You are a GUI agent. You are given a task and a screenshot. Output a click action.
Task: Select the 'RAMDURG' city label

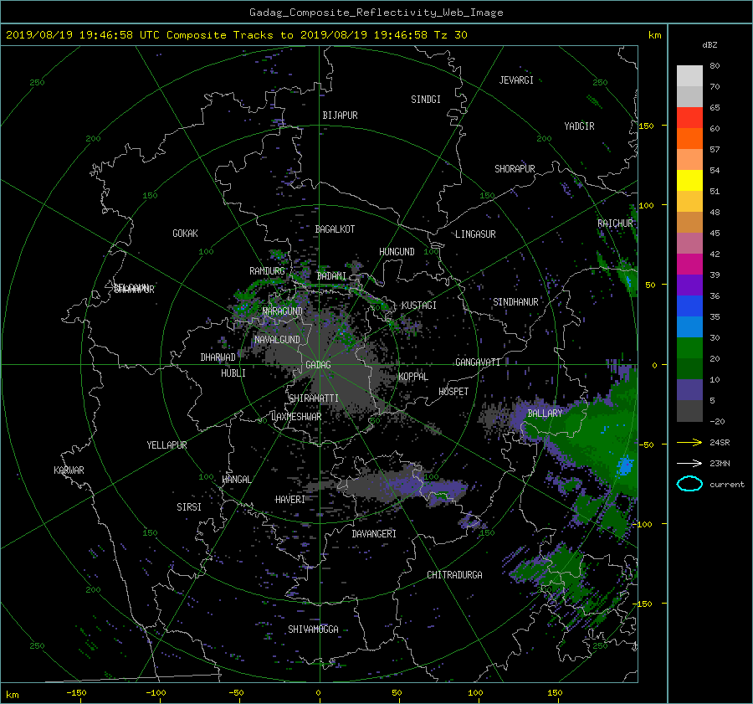click(x=267, y=271)
